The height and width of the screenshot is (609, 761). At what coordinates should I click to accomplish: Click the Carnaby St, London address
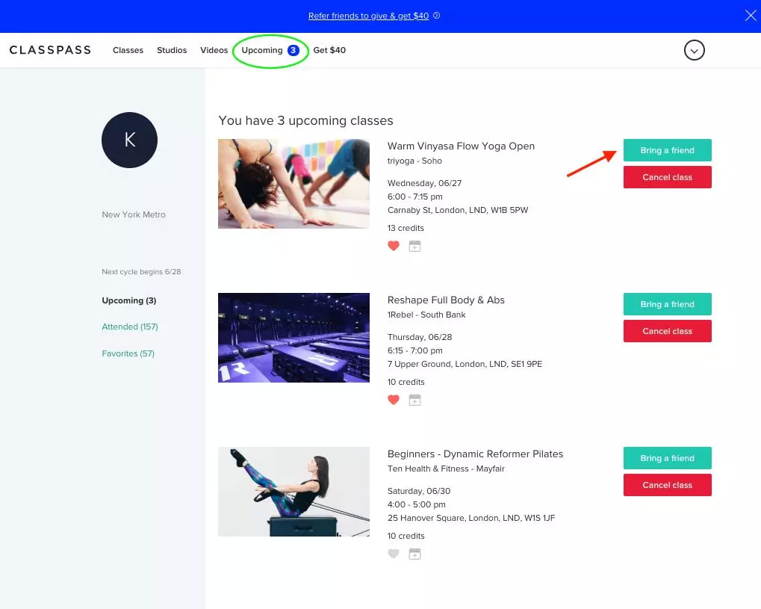pos(458,210)
